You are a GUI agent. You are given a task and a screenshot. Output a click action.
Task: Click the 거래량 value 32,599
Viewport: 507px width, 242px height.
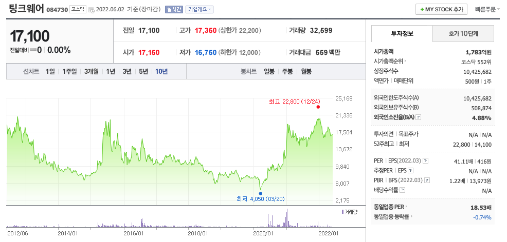tap(321, 31)
